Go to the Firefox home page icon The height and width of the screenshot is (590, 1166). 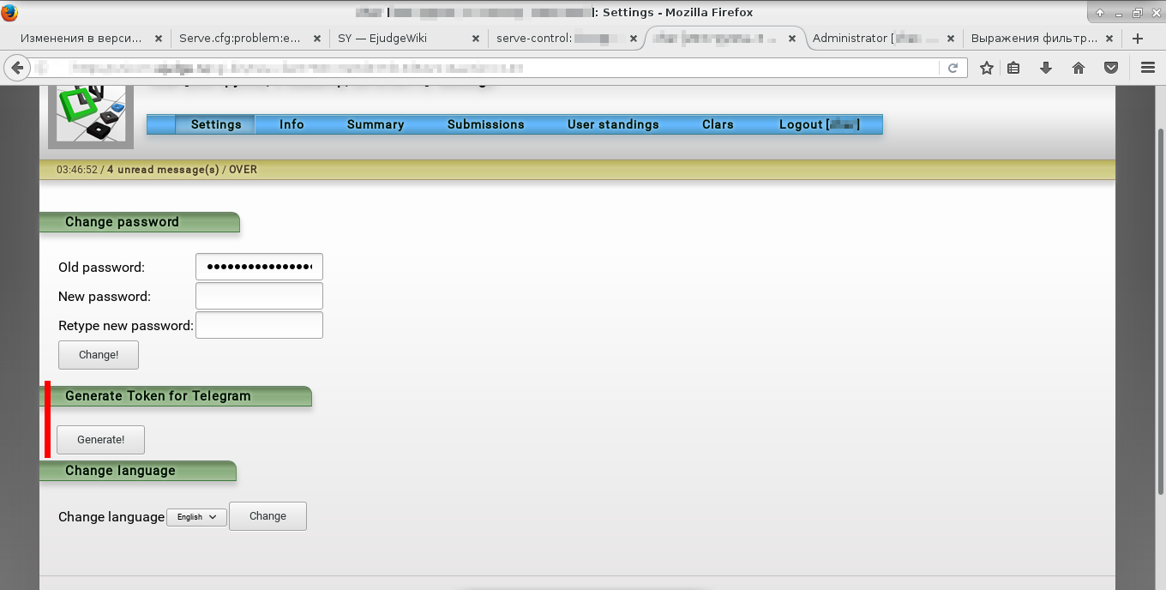pos(1079,68)
